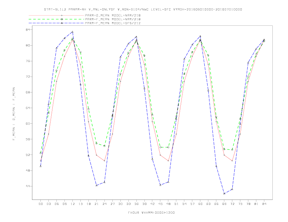
Task: Click x-axis tick label 45
Action: click(160, 204)
